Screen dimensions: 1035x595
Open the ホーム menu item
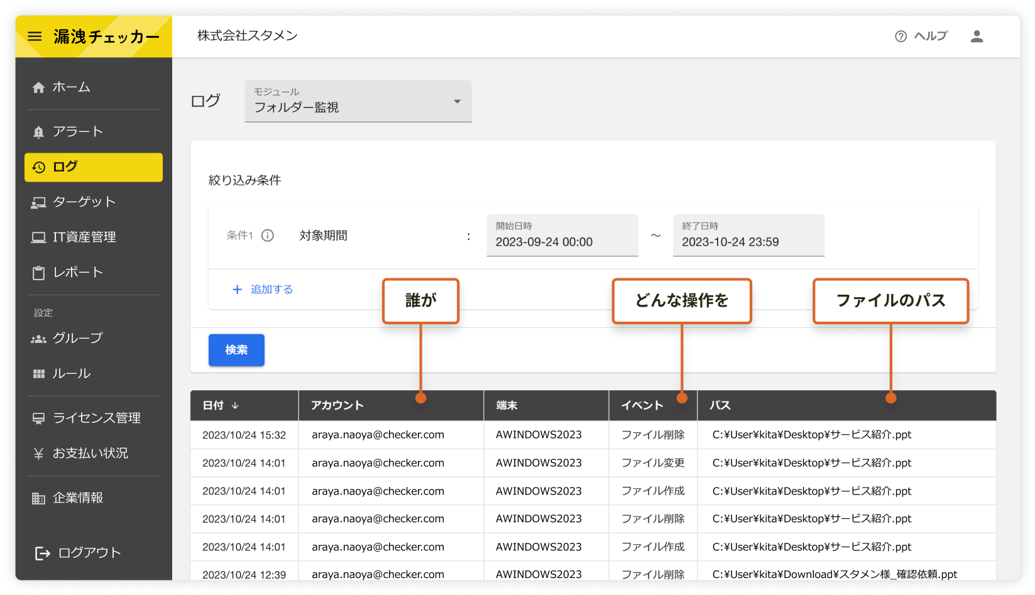(x=94, y=87)
